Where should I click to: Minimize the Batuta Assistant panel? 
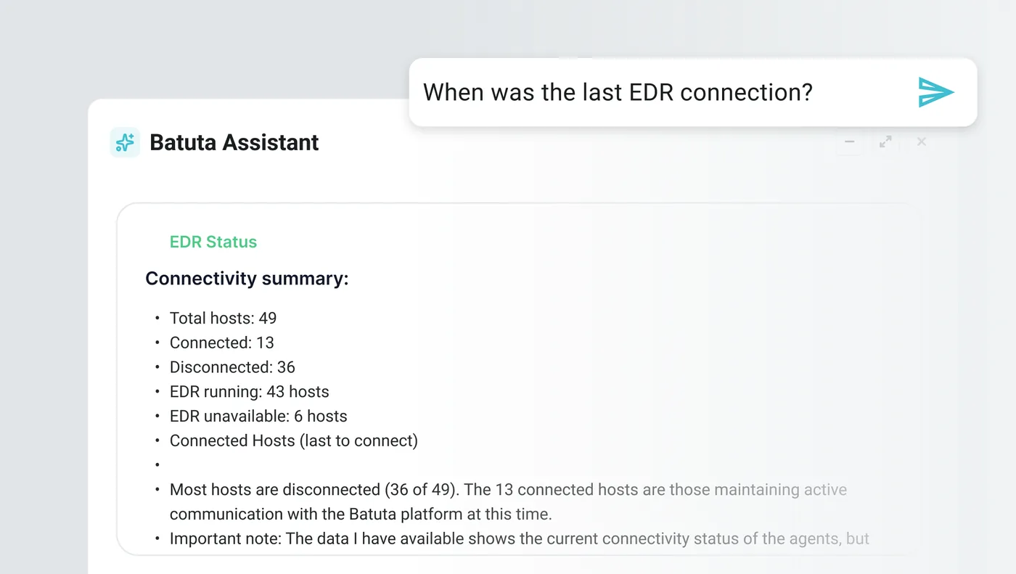tap(849, 142)
